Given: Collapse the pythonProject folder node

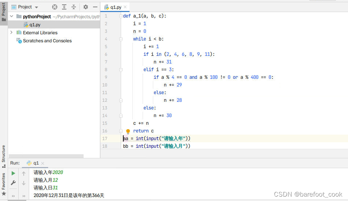Looking at the screenshot, I should click(x=12, y=16).
